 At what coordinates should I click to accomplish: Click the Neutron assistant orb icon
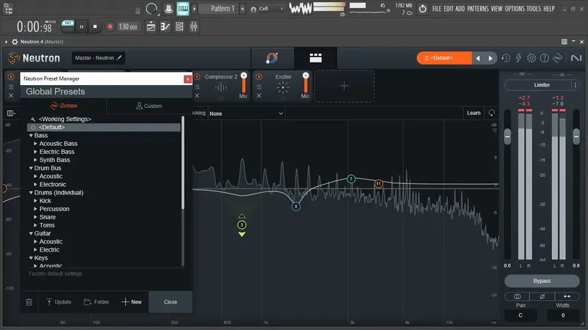[x=272, y=58]
